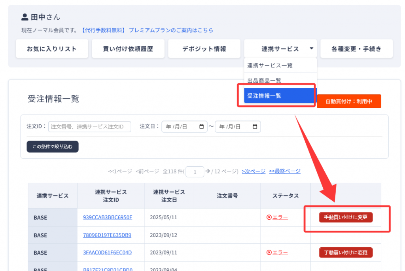Open 各種変更・手続き button
The height and width of the screenshot is (271, 405).
click(x=356, y=49)
